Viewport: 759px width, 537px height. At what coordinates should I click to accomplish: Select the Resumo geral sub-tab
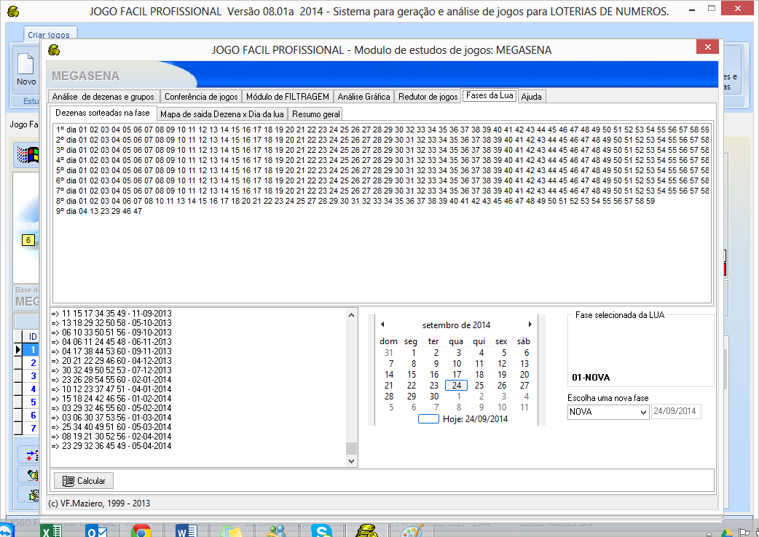pyautogui.click(x=315, y=114)
